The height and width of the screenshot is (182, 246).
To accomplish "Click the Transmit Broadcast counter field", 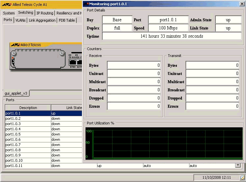I will pos(212,90).
